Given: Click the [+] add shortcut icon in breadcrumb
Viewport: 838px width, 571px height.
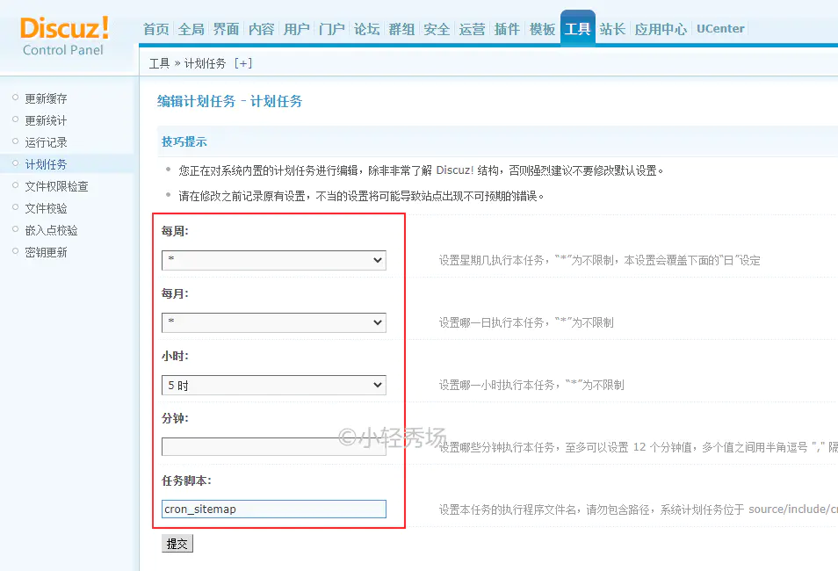Looking at the screenshot, I should click(x=243, y=63).
